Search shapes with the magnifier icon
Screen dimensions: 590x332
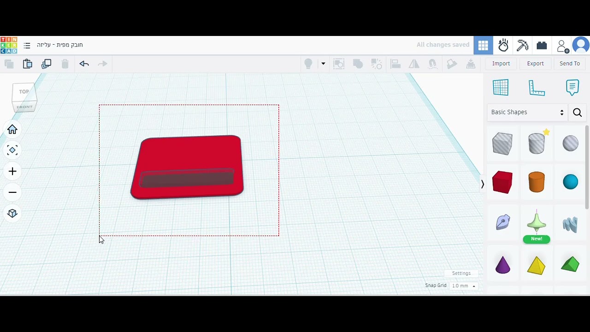pyautogui.click(x=577, y=112)
